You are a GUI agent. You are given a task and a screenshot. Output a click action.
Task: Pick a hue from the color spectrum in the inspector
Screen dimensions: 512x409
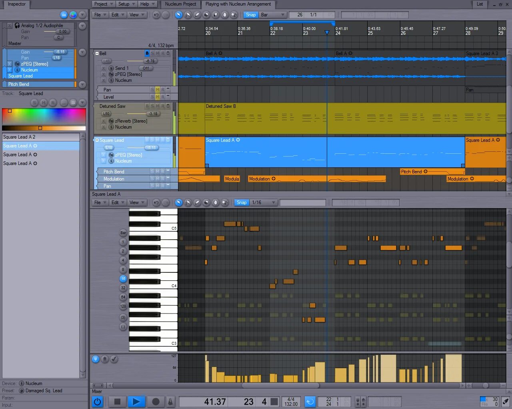[44, 116]
